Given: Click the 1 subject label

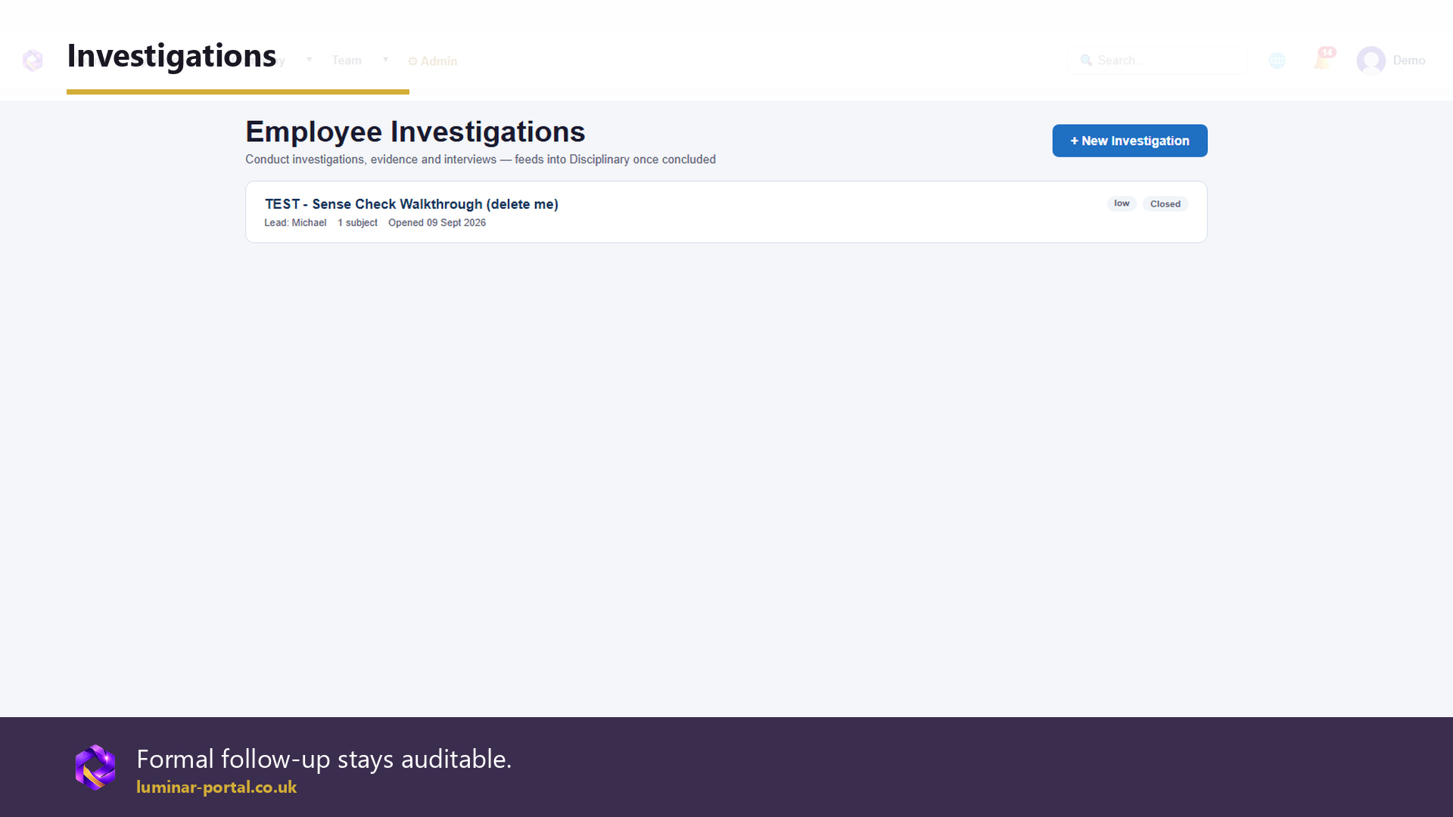Looking at the screenshot, I should point(357,223).
